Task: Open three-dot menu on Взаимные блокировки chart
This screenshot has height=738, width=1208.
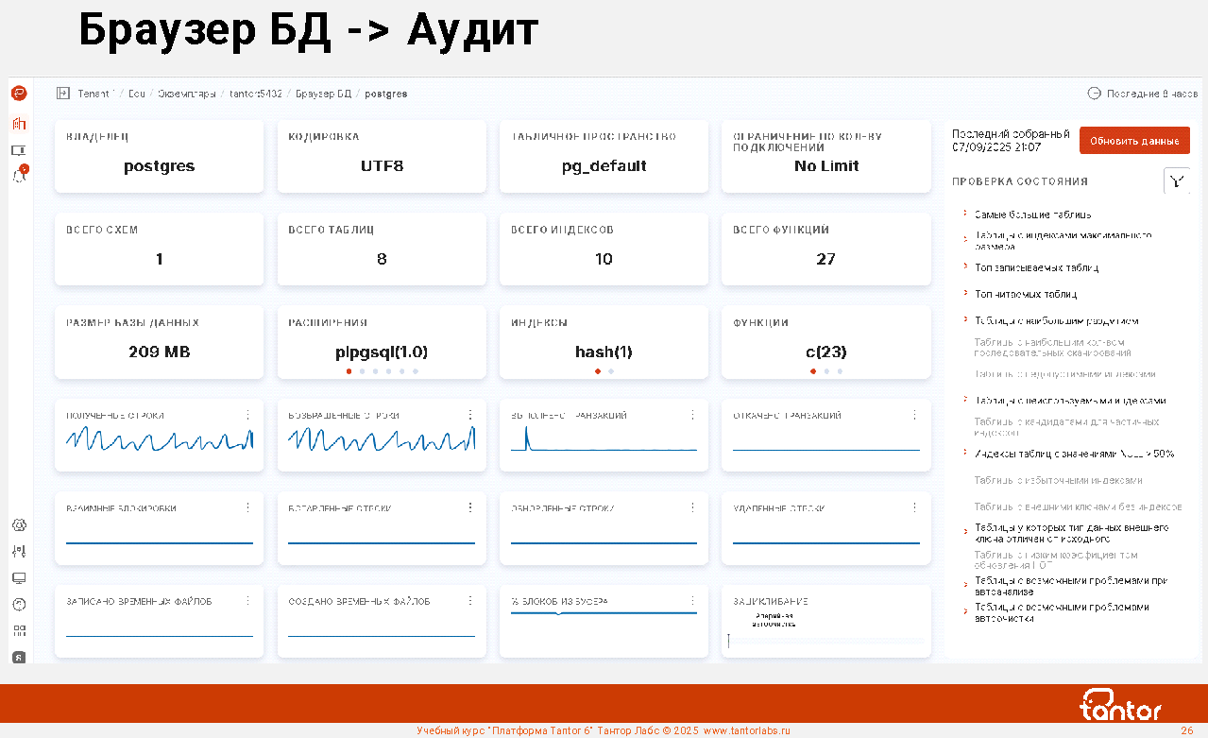Action: 248,507
